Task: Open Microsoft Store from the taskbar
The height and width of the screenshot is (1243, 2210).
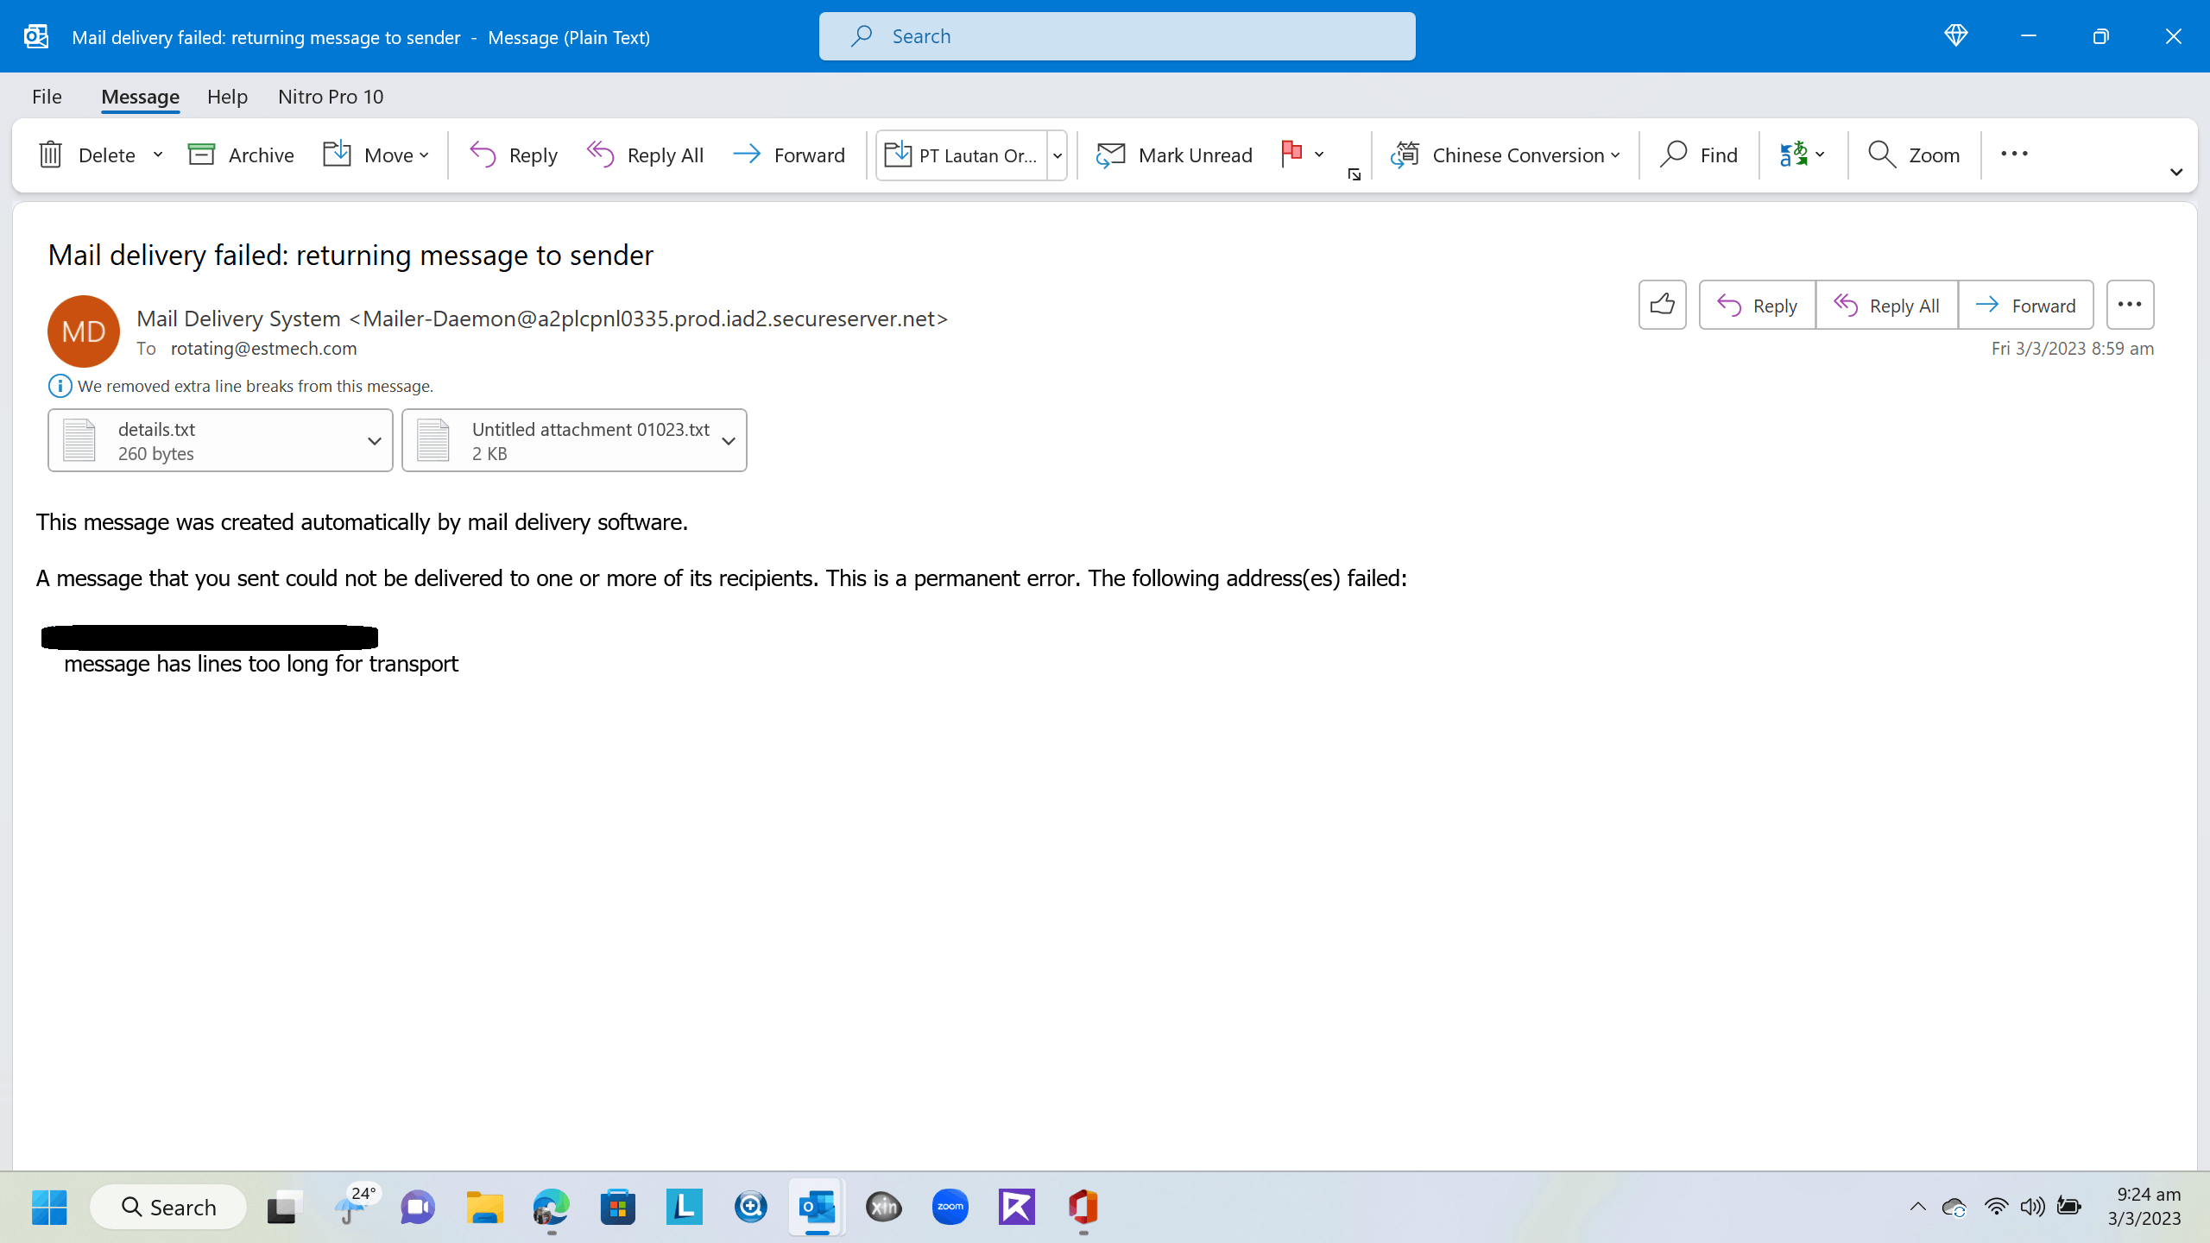Action: coord(618,1207)
